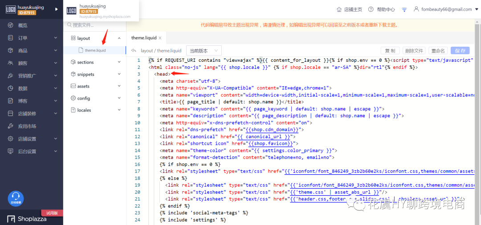Open the assets folder row
Screen dimensions: 481x225
click(x=94, y=86)
